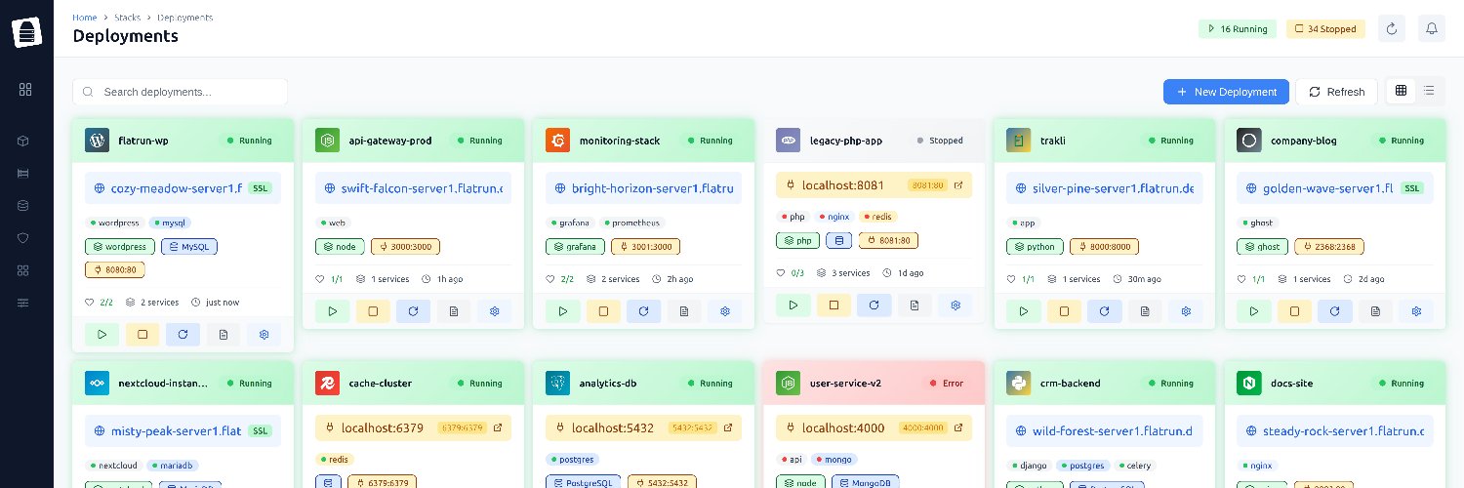Image resolution: width=1464 pixels, height=488 pixels.
Task: Open the dashboard four-squares icon at the sidebar top
Action: coord(25,90)
